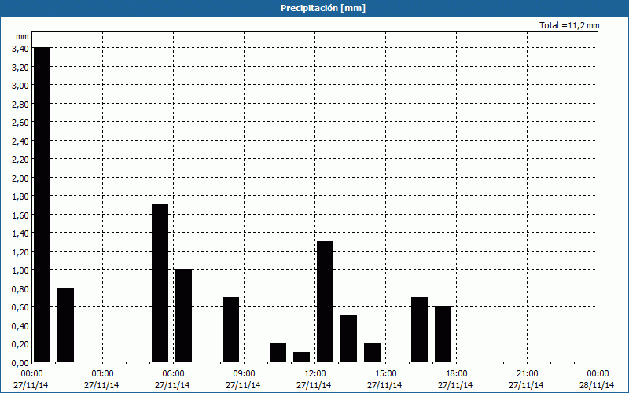
Task: Click the "06:00" time axis label
Action: click(x=173, y=374)
